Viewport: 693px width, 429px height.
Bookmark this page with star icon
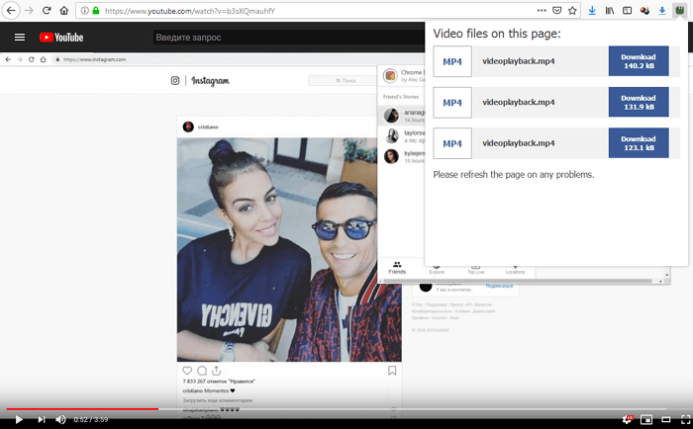572,11
